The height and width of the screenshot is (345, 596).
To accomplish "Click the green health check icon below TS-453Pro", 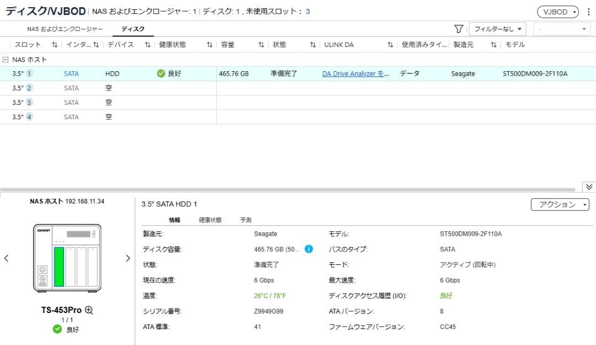I will tap(56, 330).
